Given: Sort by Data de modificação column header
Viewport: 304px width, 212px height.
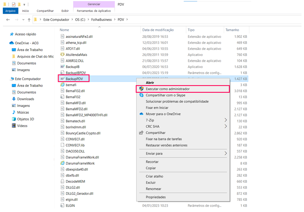Looking at the screenshot, I should (158, 30).
